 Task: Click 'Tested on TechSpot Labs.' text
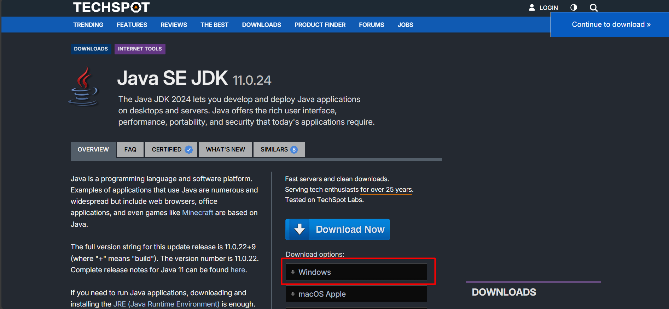tap(324, 200)
